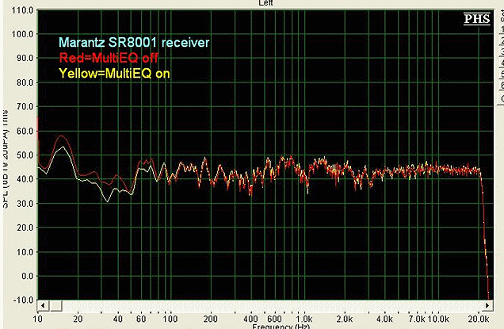
Task: Click the 400 label on the frequency axis
Action: [250, 319]
